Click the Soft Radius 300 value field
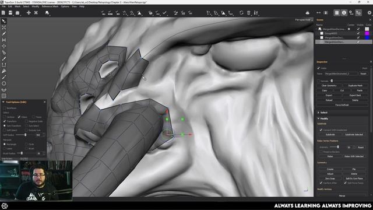The width and height of the screenshot is (373, 210). click(x=38, y=135)
